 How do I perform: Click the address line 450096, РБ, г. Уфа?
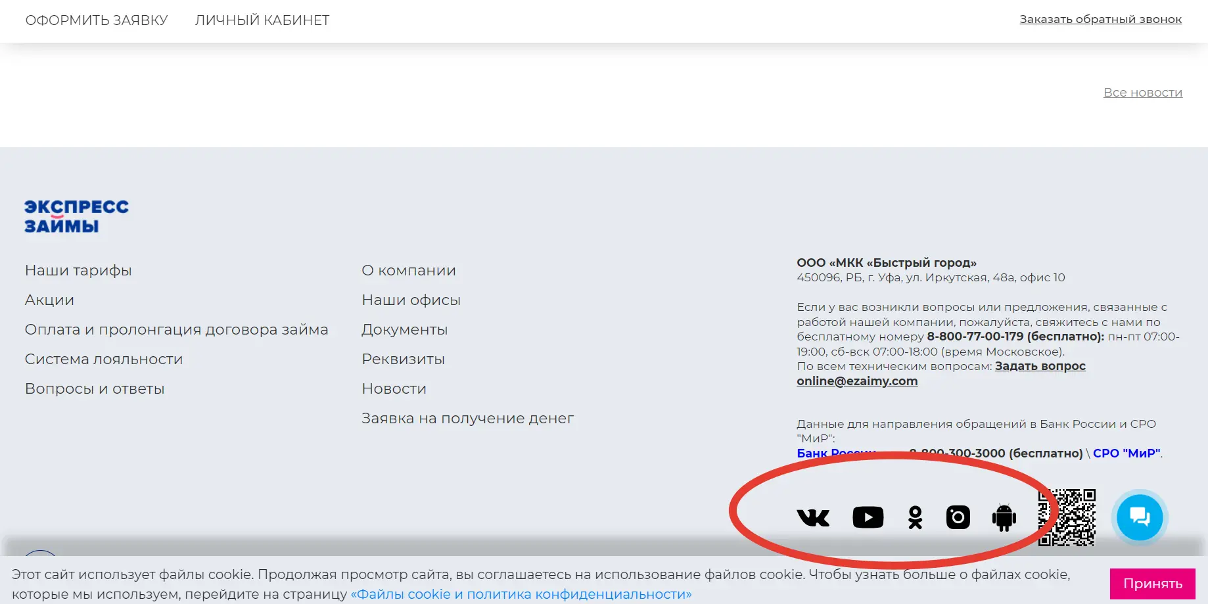(931, 277)
